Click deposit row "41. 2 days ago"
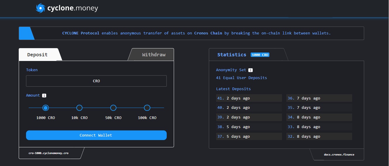 [x=249, y=98]
